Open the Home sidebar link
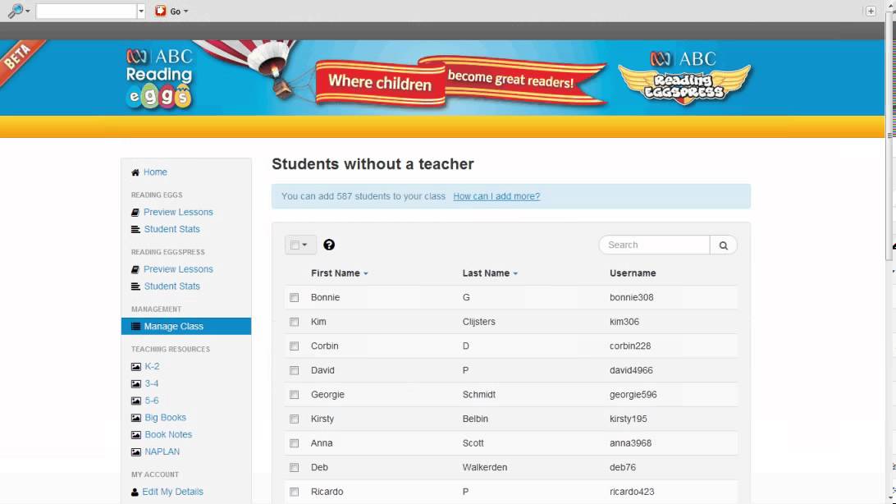Image resolution: width=896 pixels, height=504 pixels. [x=155, y=172]
